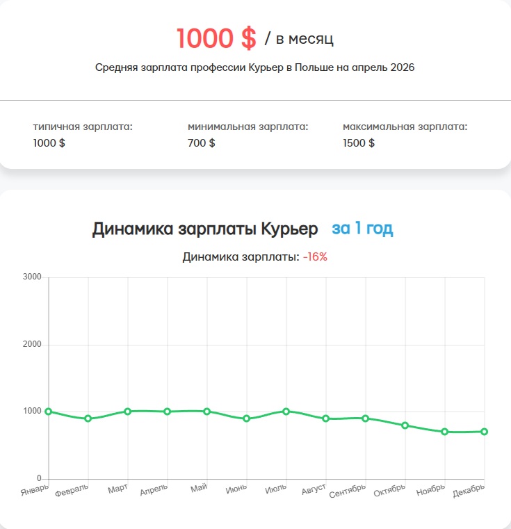Viewport: 511px width, 529px height.
Task: Click the -16% salary dynamics value
Action: pyautogui.click(x=315, y=257)
